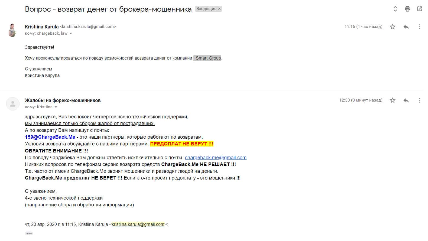Open the chargeback.me@gmail.com email link

pos(216,158)
